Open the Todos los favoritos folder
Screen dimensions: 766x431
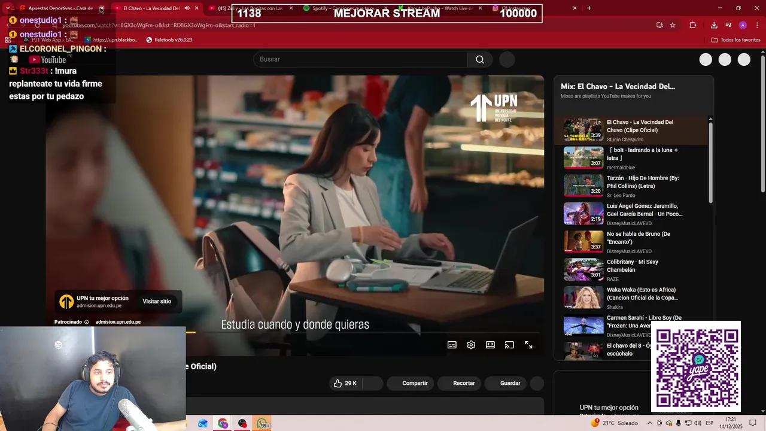[735, 40]
